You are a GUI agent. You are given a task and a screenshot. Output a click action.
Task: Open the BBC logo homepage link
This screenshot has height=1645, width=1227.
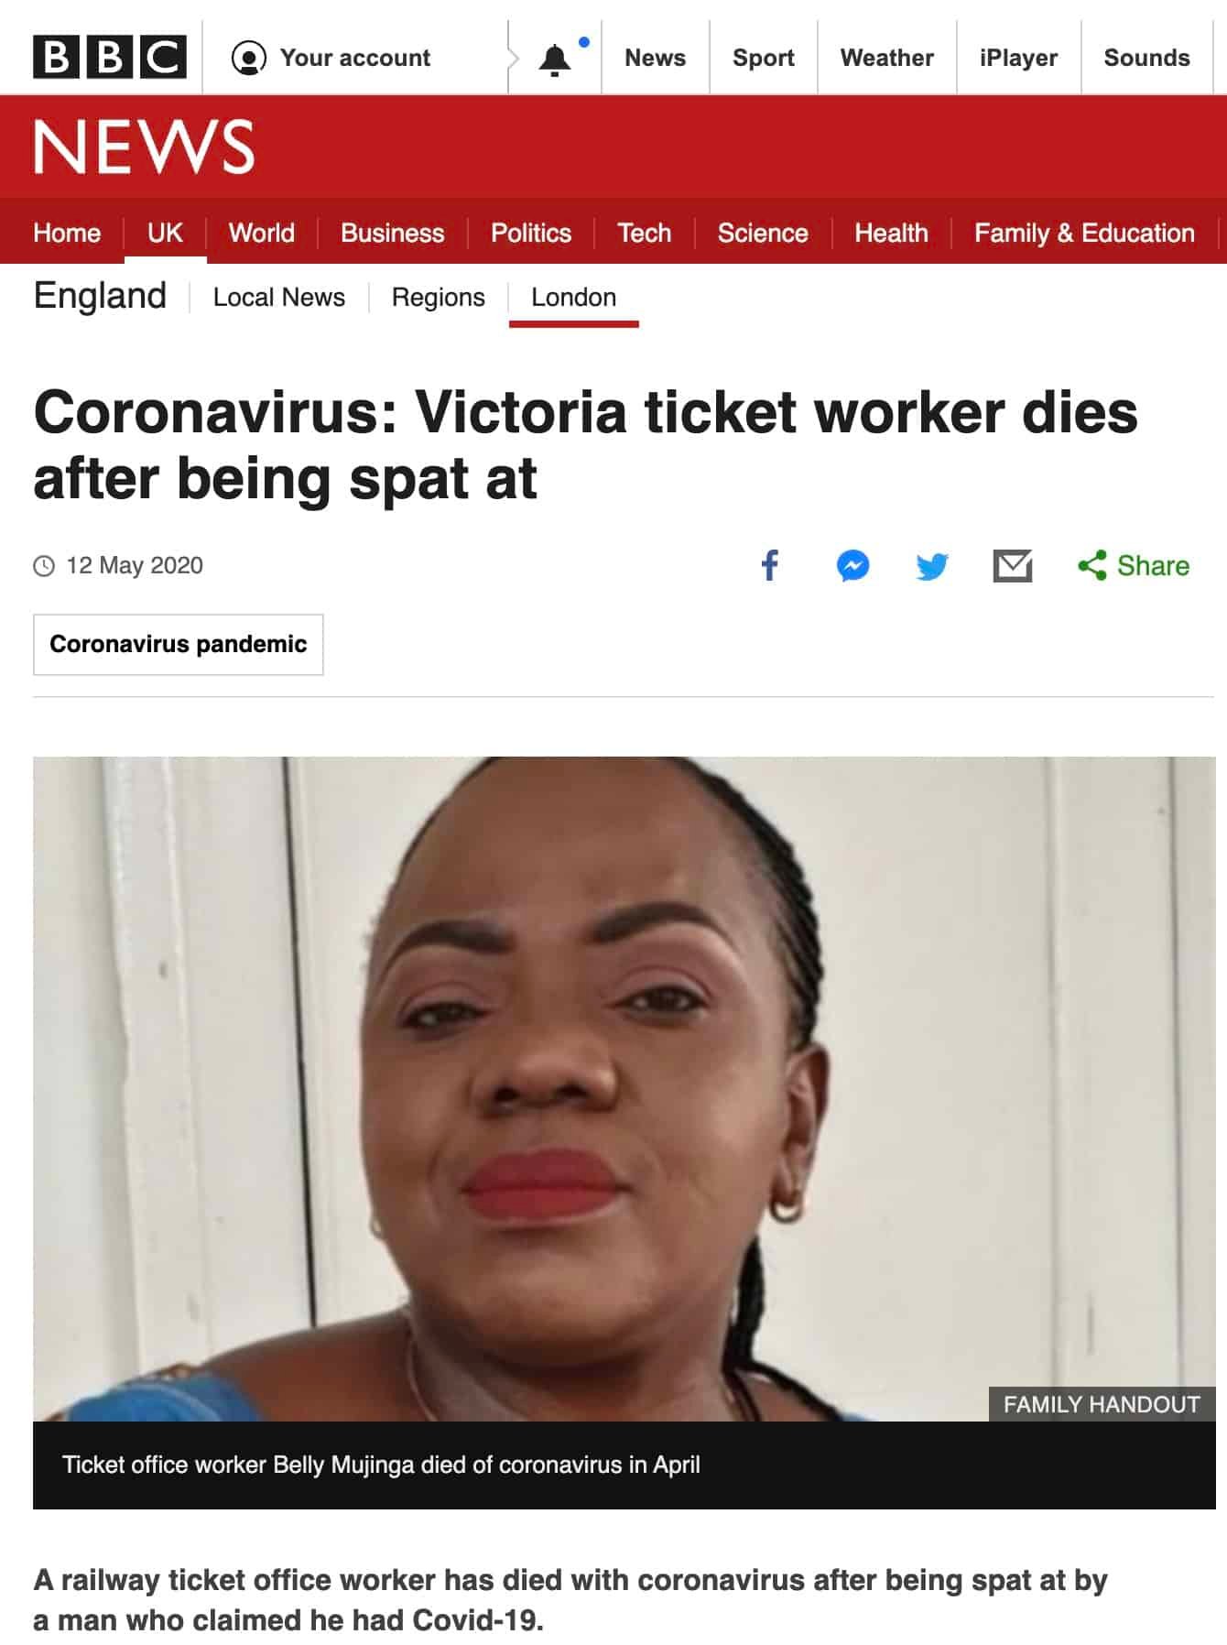tap(110, 57)
